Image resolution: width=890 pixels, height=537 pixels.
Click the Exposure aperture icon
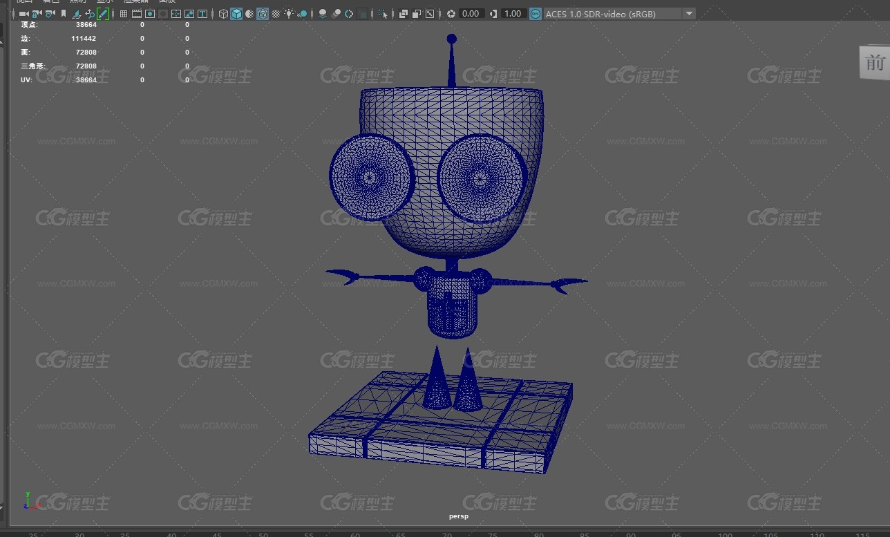(451, 14)
